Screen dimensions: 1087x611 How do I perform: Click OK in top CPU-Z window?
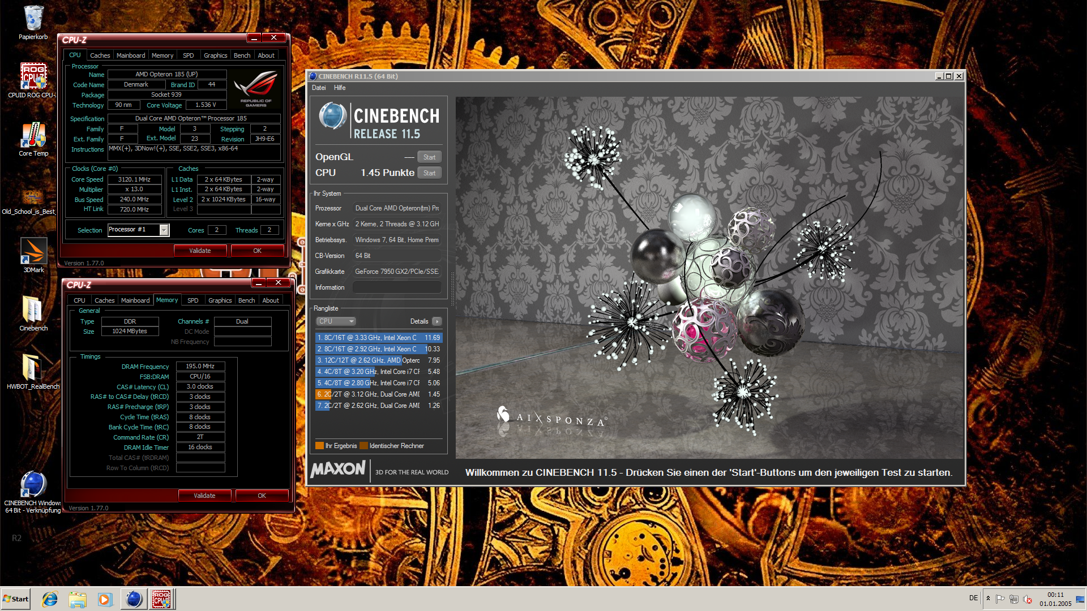point(258,251)
